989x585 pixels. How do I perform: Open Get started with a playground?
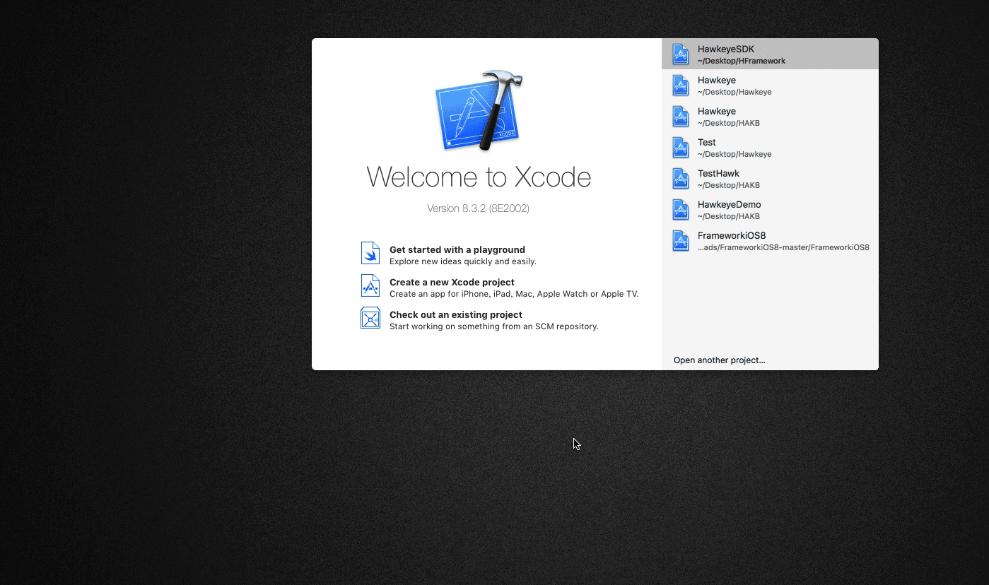pos(457,249)
